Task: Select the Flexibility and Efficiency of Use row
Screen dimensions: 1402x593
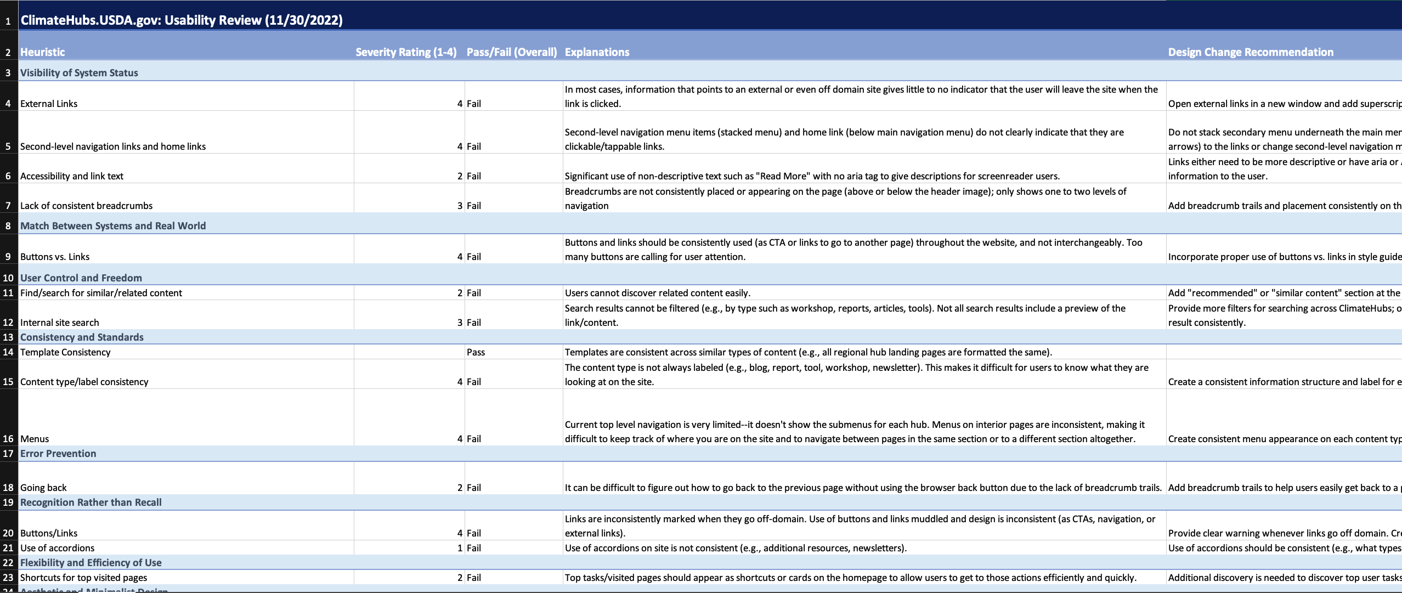Action: point(91,563)
